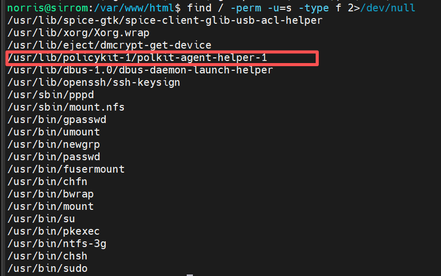Click the spice-client-glib-usb-acl-helper line
The height and width of the screenshot is (276, 441).
coord(165,21)
